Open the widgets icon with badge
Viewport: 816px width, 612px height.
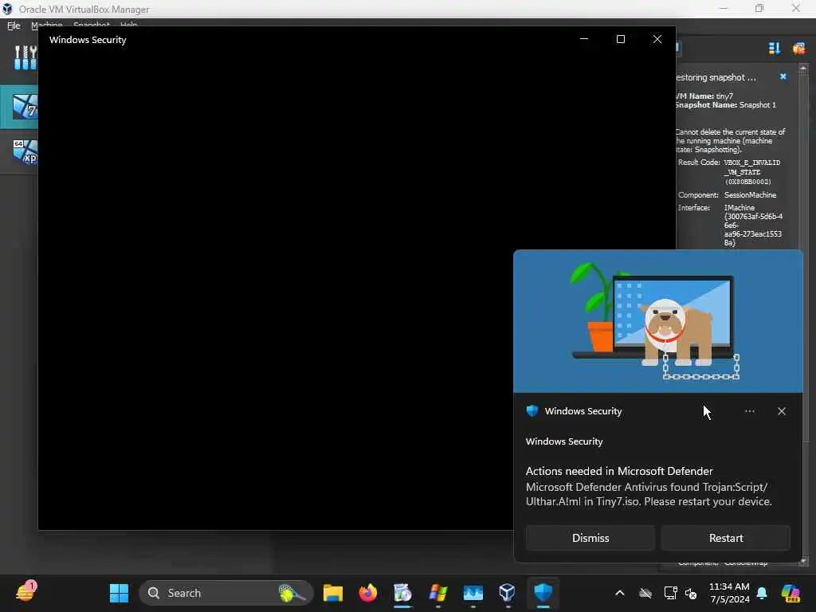[25, 592]
